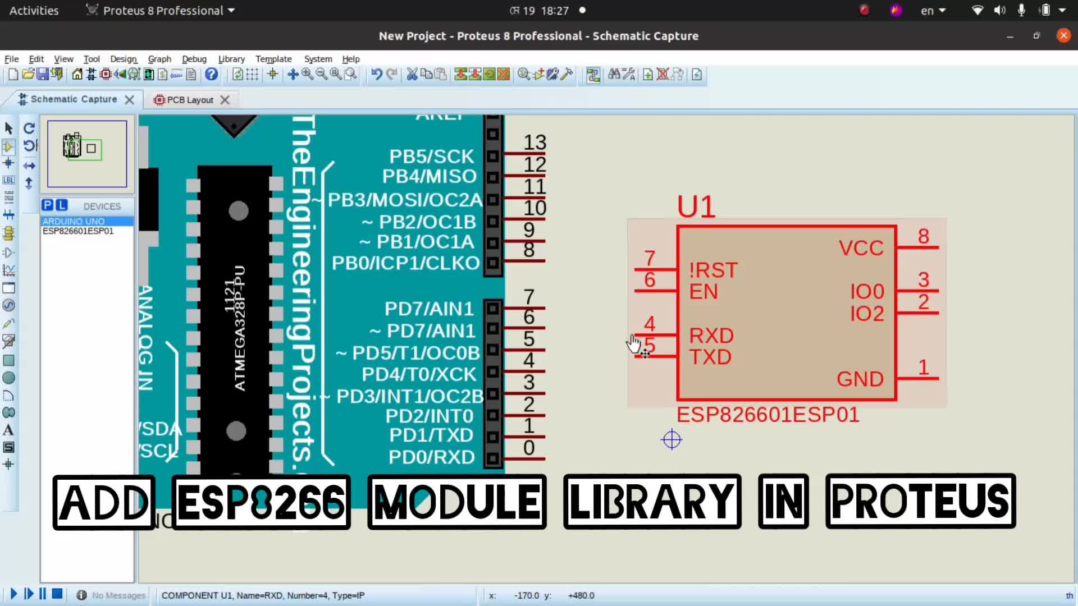This screenshot has height=606, width=1078.
Task: Click the P pick devices button
Action: (47, 205)
